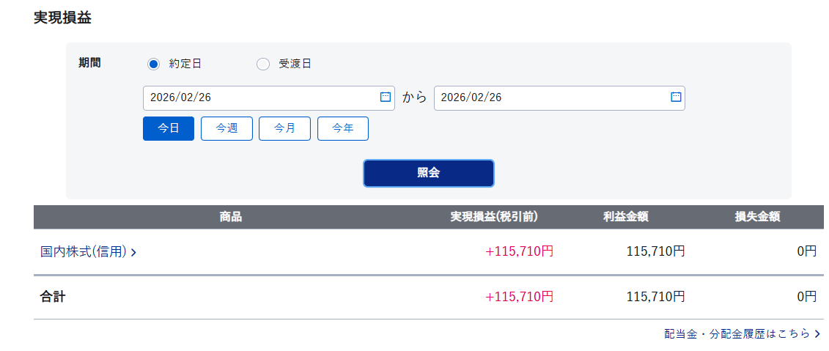
Task: Go to 配当金・分配金履歴はこちら link
Action: 737,333
